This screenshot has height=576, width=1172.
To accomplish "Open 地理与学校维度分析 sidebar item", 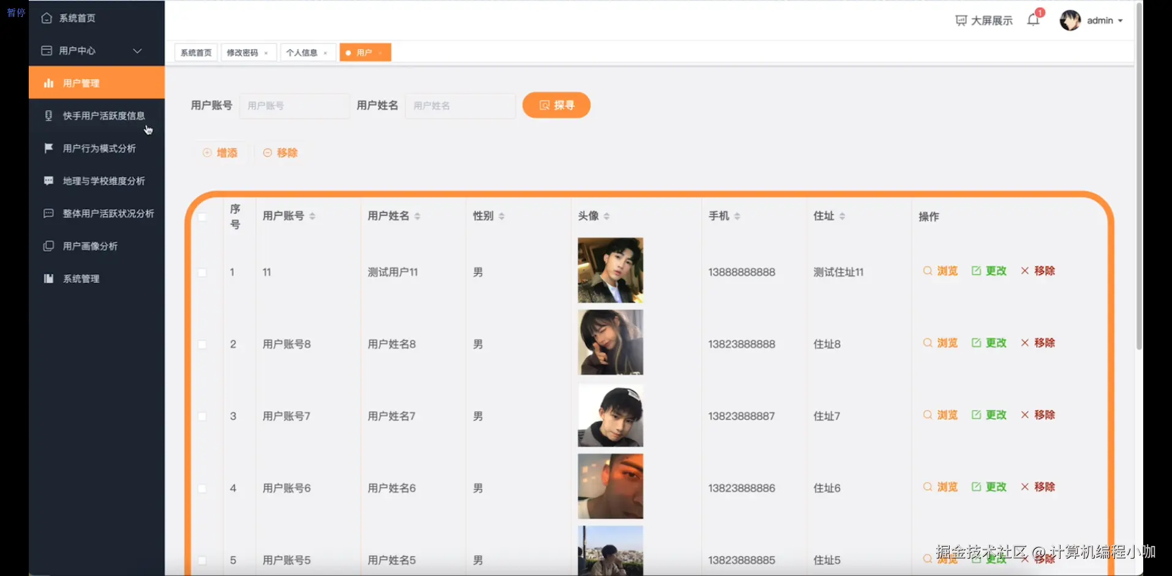I will tap(96, 181).
